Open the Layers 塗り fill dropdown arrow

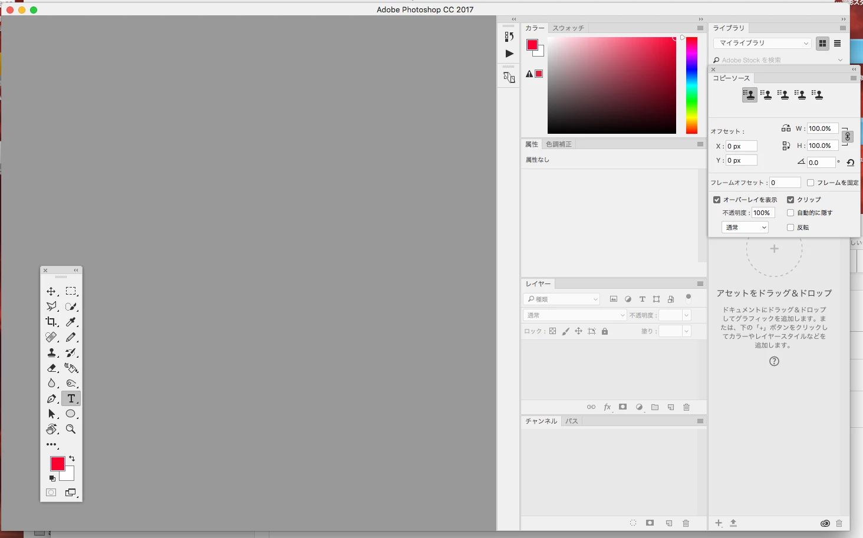[686, 331]
